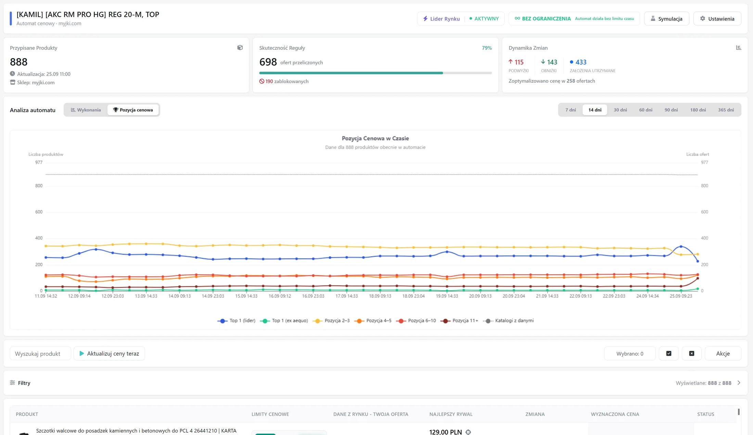Click the chart icon in Dynamika Zmian card
This screenshot has width=753, height=435.
[738, 48]
